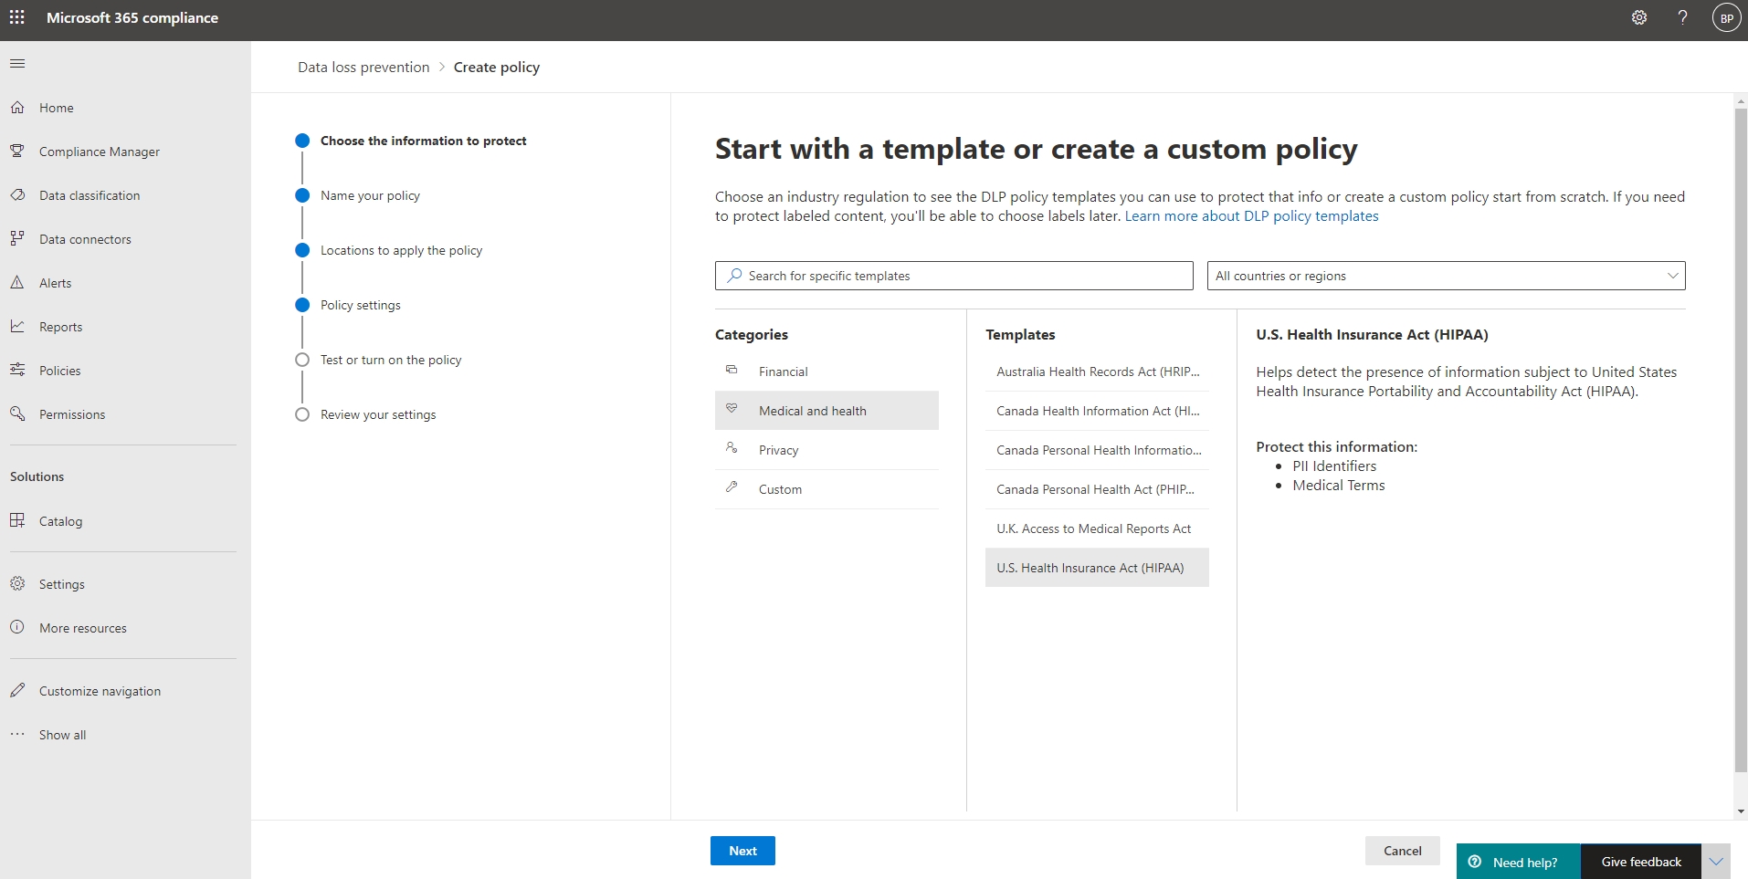Expand the Give feedback chevron
The width and height of the screenshot is (1748, 879).
click(1714, 861)
